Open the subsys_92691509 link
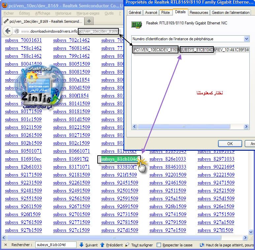The width and height of the screenshot is (255, 250). click(x=120, y=206)
